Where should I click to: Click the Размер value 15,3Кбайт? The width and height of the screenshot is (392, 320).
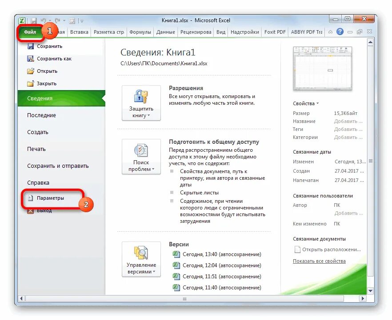[x=345, y=113]
